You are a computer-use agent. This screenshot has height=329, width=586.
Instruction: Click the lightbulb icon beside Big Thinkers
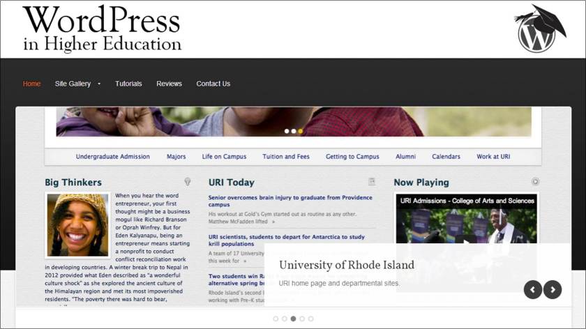(x=188, y=181)
